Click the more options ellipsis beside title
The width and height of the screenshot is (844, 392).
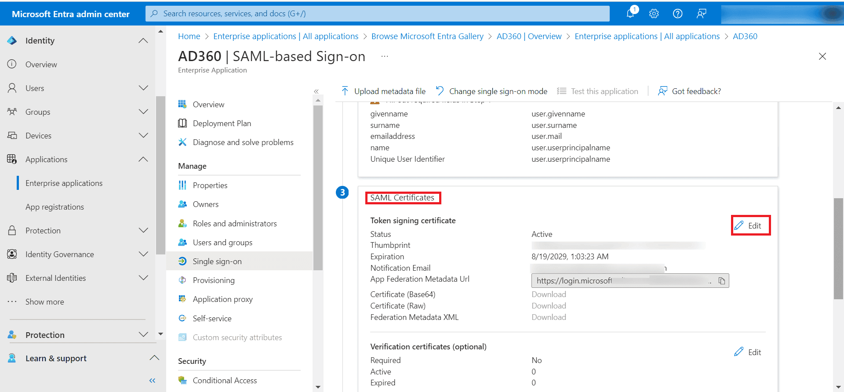[385, 56]
